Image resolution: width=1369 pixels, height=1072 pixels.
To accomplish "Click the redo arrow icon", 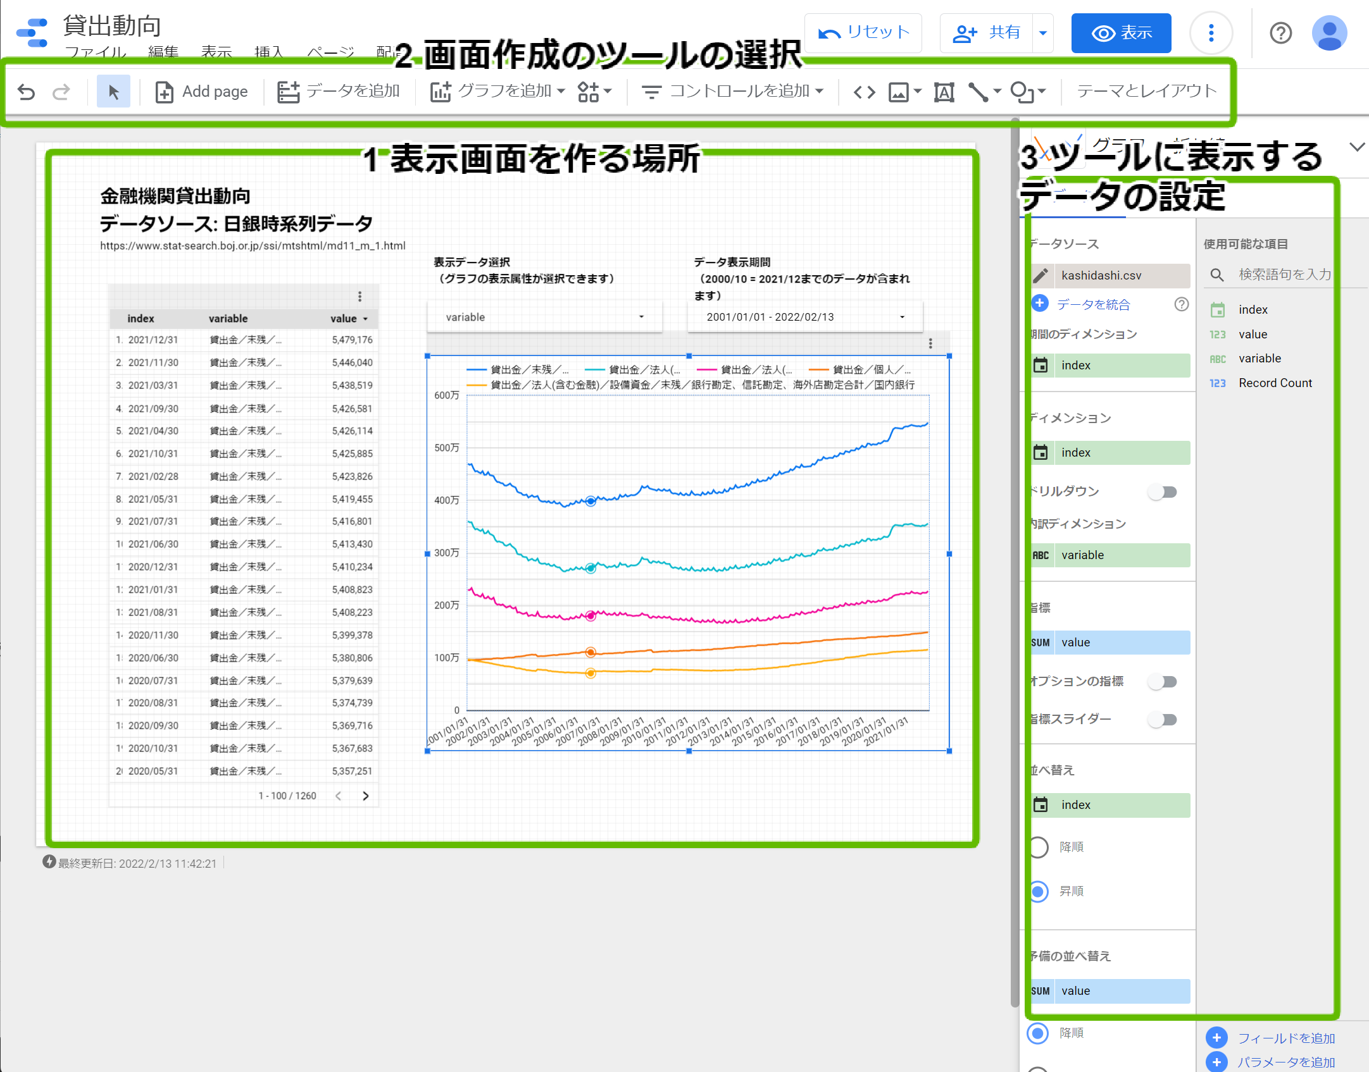I will 61,92.
